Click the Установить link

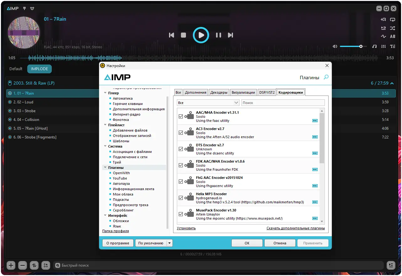(x=186, y=228)
